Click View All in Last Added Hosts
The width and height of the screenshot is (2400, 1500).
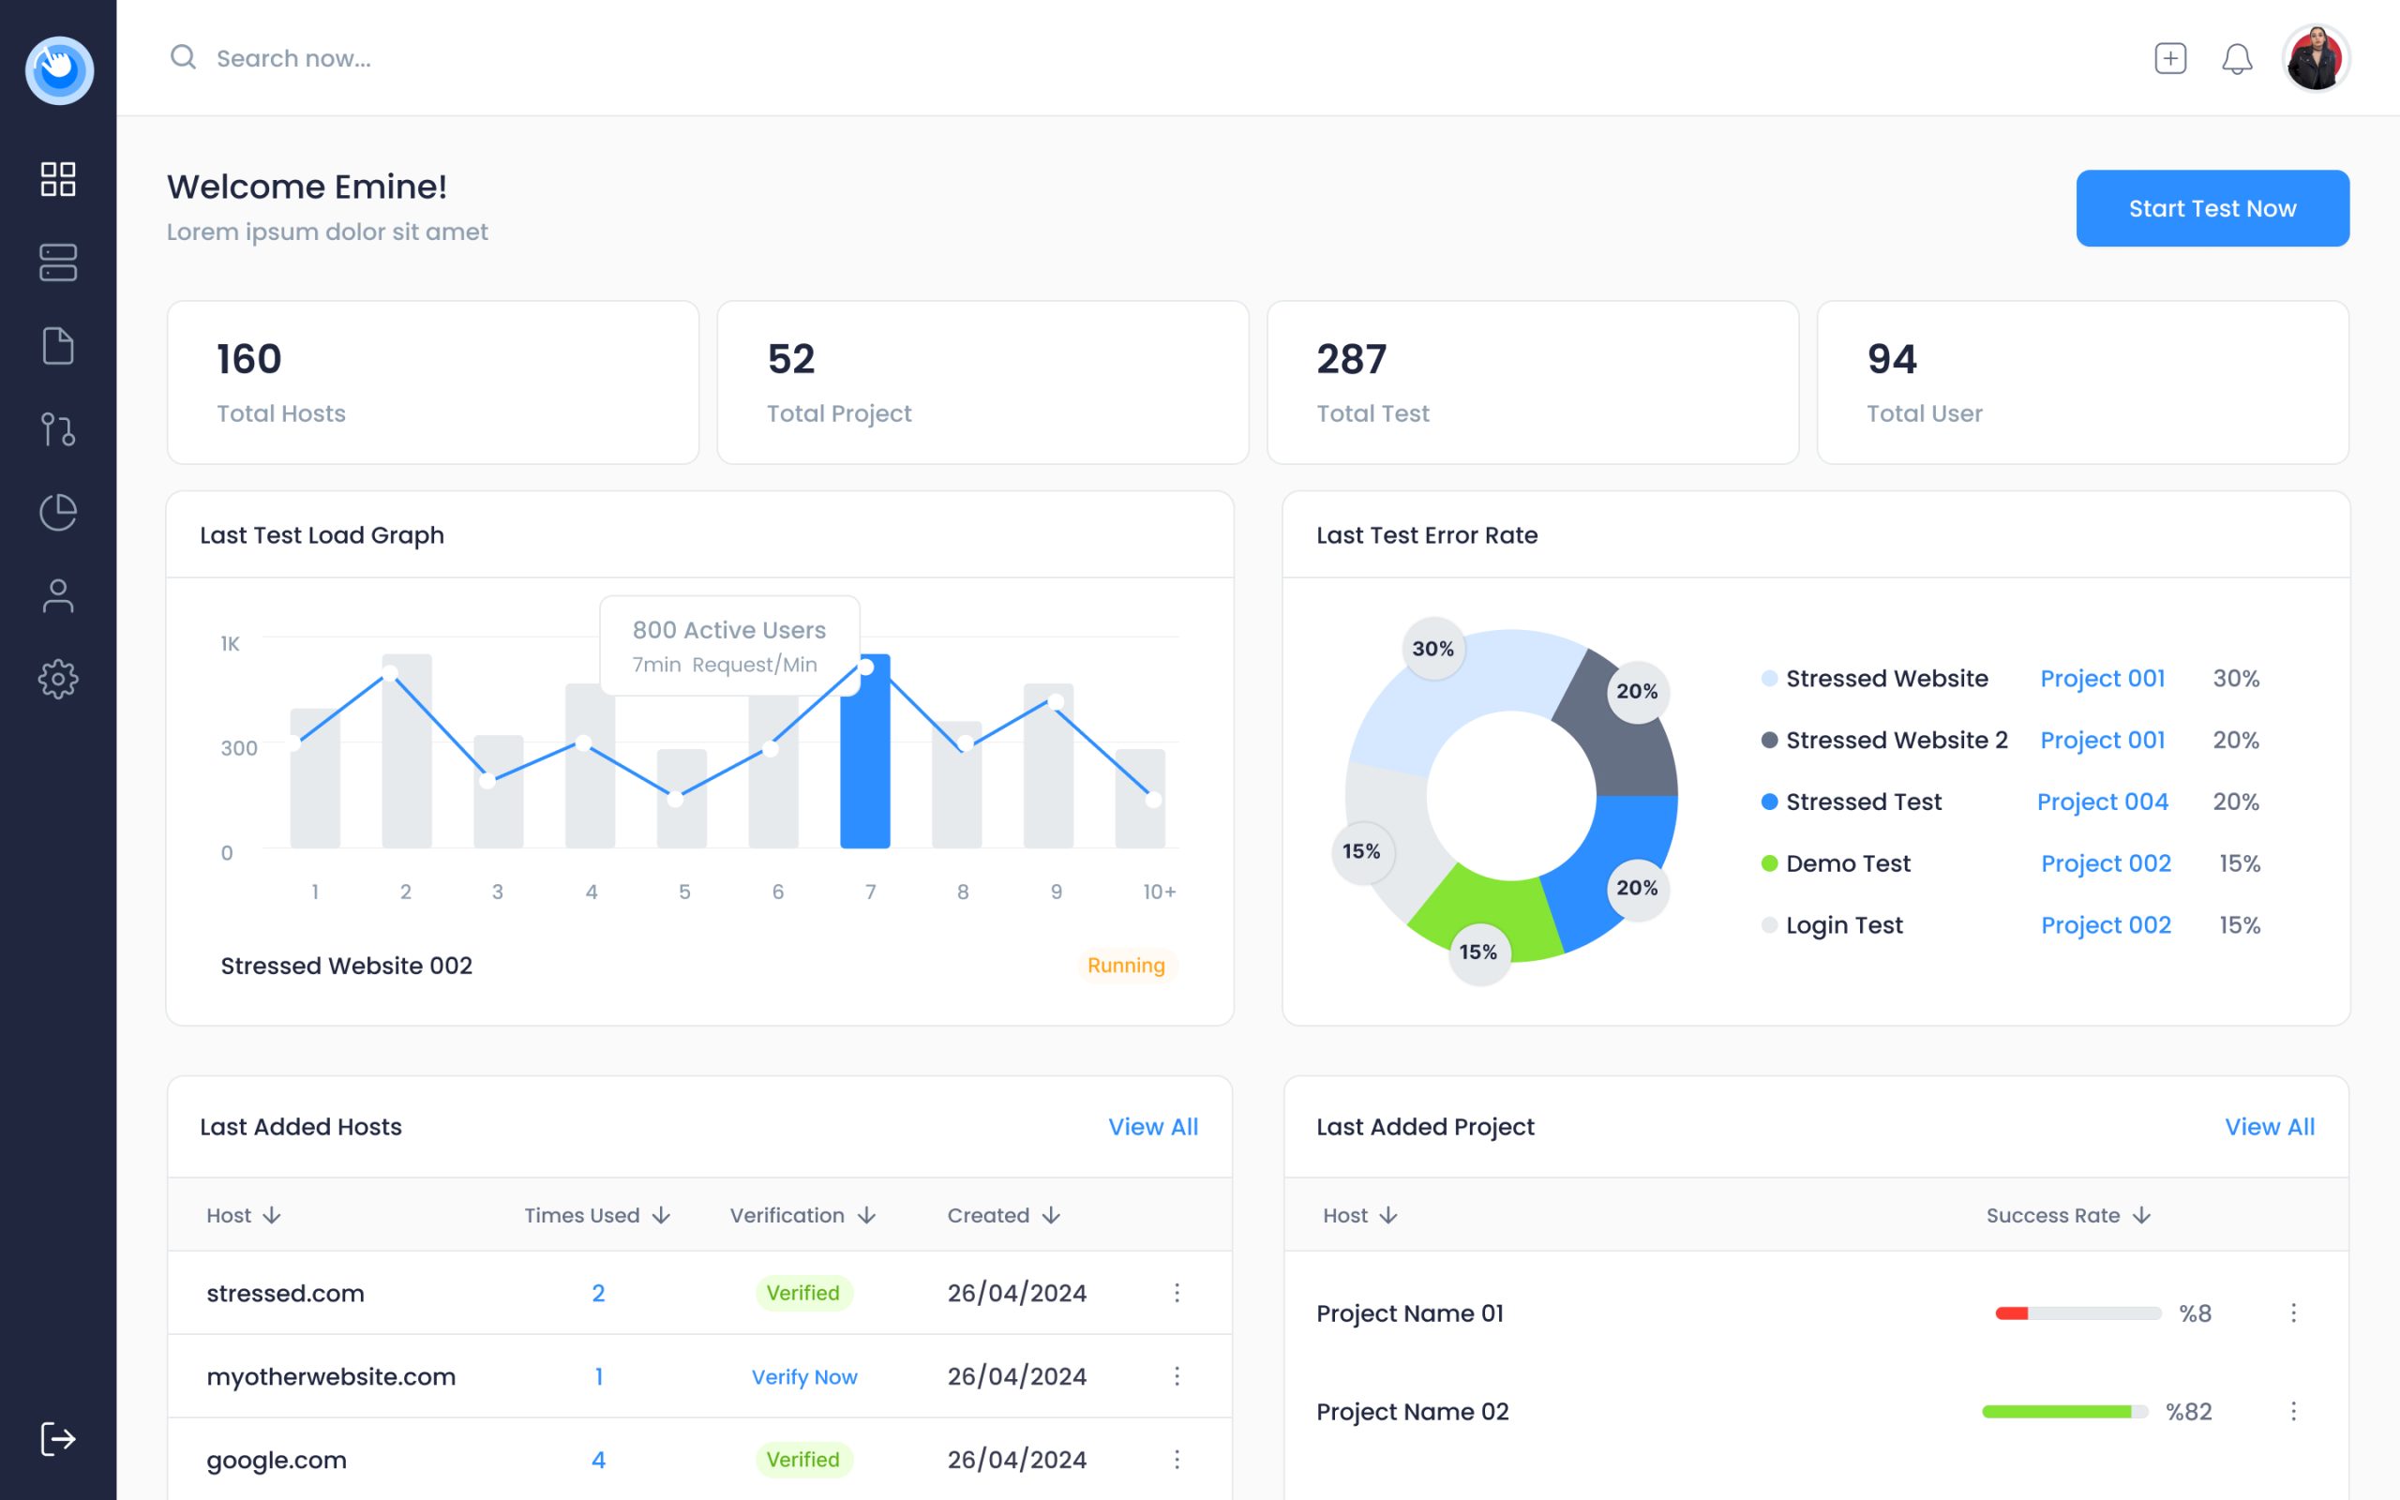(x=1152, y=1126)
